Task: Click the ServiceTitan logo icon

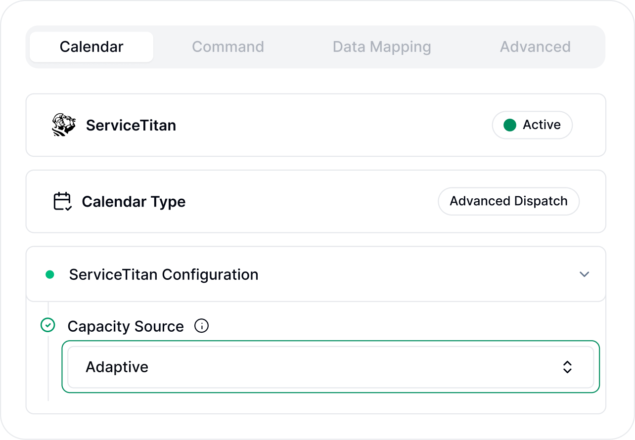Action: click(64, 125)
